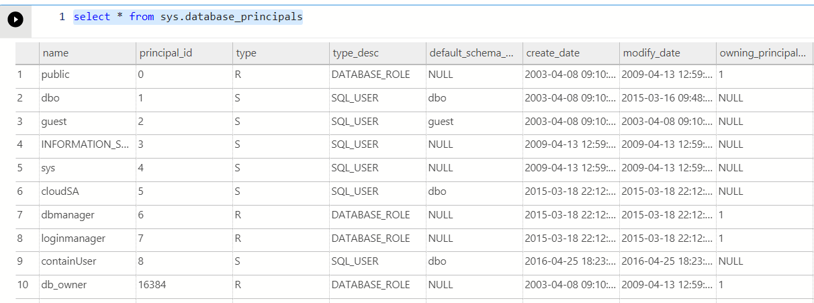Click the 'loginmanager' name cell
The image size is (814, 303).
coord(87,239)
